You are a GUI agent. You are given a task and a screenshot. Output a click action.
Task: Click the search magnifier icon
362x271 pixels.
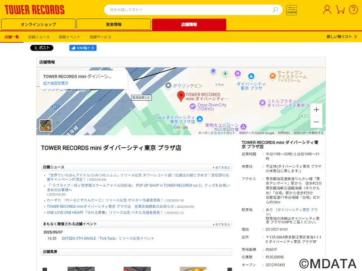(275, 9)
